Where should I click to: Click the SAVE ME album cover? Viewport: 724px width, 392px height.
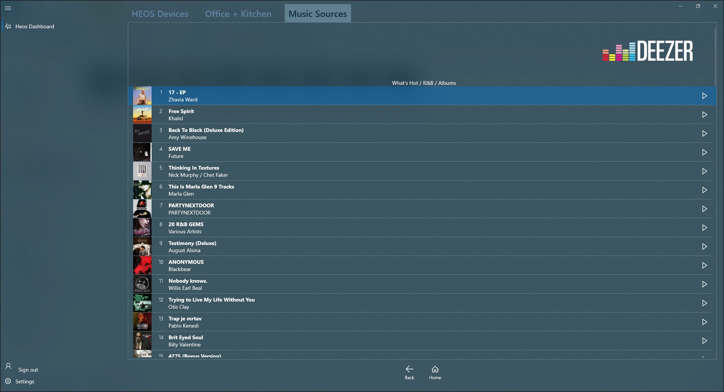(x=142, y=152)
